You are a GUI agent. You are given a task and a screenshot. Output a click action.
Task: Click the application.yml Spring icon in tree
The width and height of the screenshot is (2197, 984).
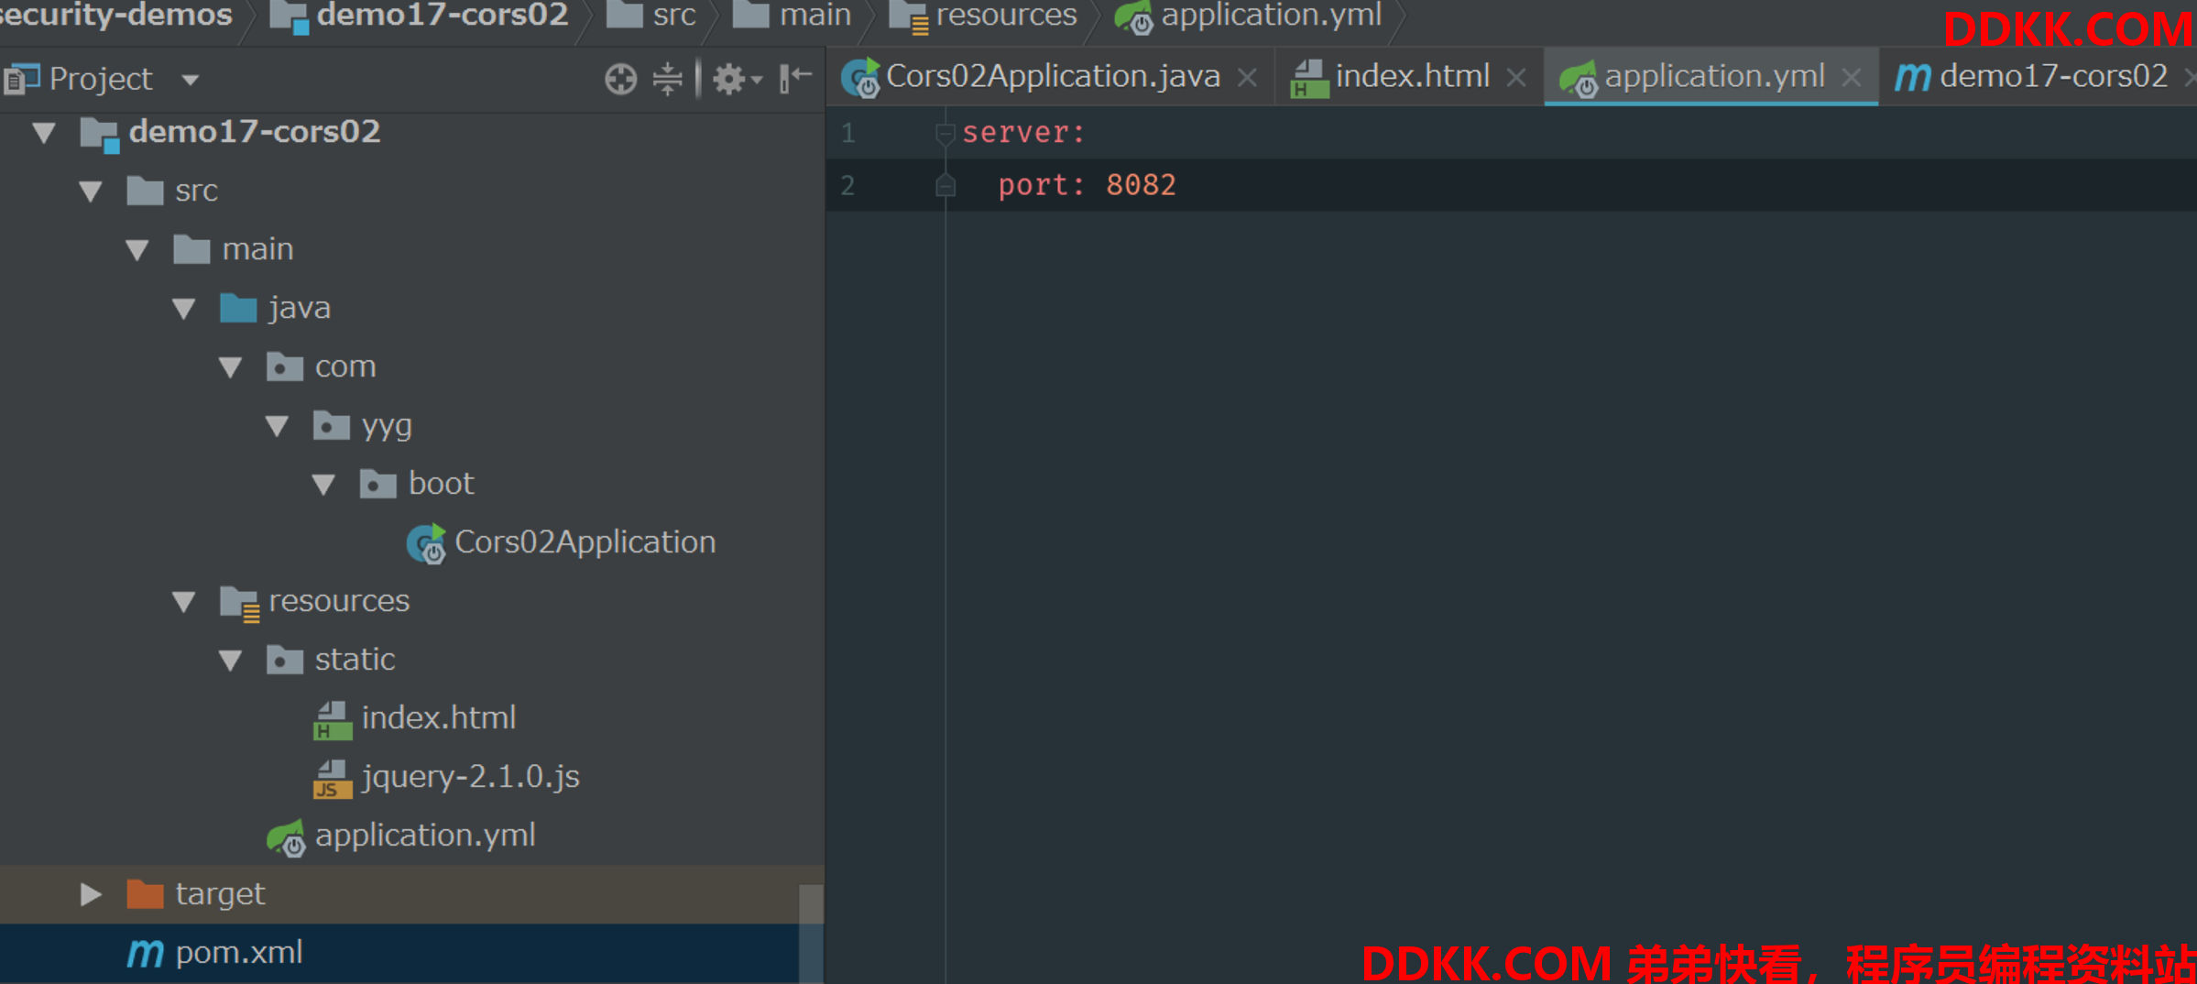click(x=286, y=837)
